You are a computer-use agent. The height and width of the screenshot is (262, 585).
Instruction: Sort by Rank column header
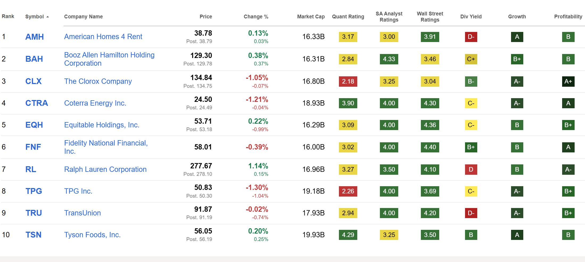[x=8, y=16]
